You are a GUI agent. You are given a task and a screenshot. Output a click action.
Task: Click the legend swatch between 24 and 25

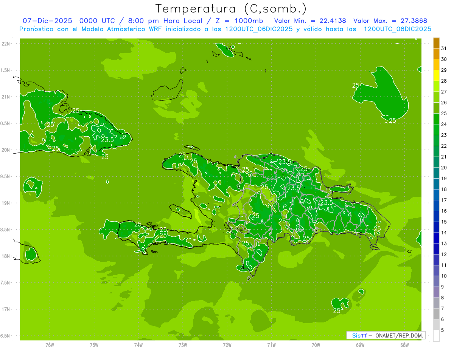[x=436, y=119]
